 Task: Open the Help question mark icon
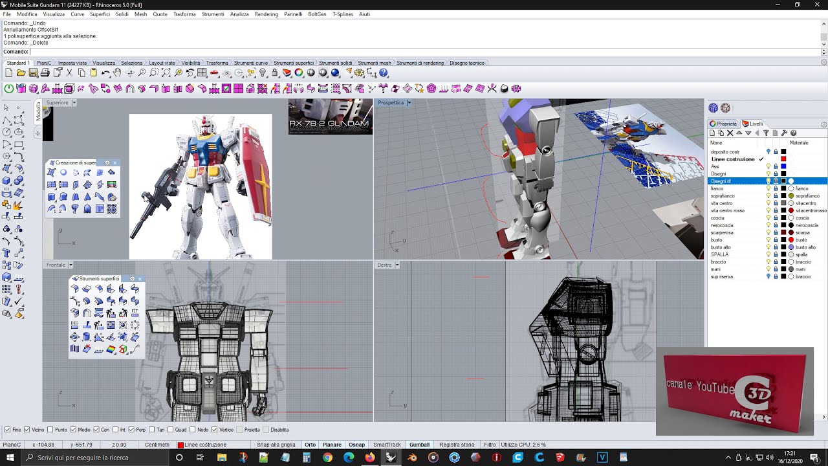click(x=384, y=73)
